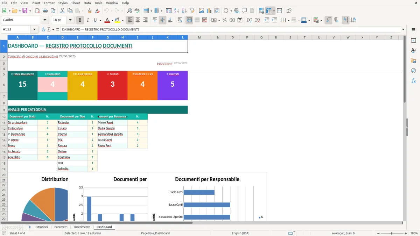Click the zoom in plus button

pyautogui.click(x=406, y=233)
